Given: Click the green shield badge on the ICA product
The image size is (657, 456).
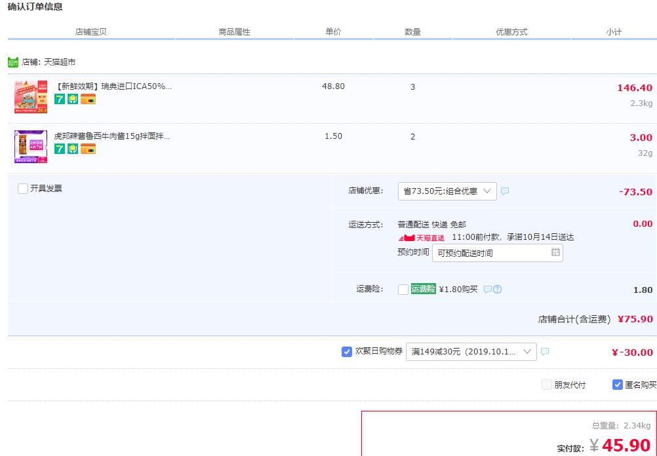Looking at the screenshot, I should (73, 99).
